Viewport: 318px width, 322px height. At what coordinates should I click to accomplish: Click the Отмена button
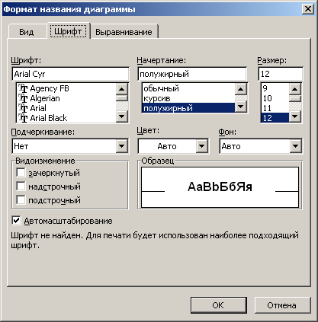pyautogui.click(x=282, y=305)
